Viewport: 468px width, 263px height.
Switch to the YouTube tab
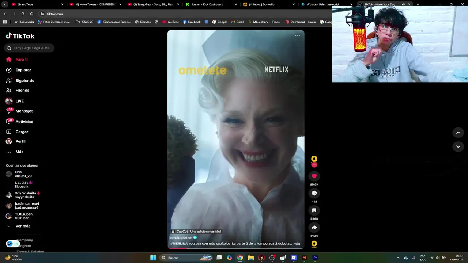[38, 4]
